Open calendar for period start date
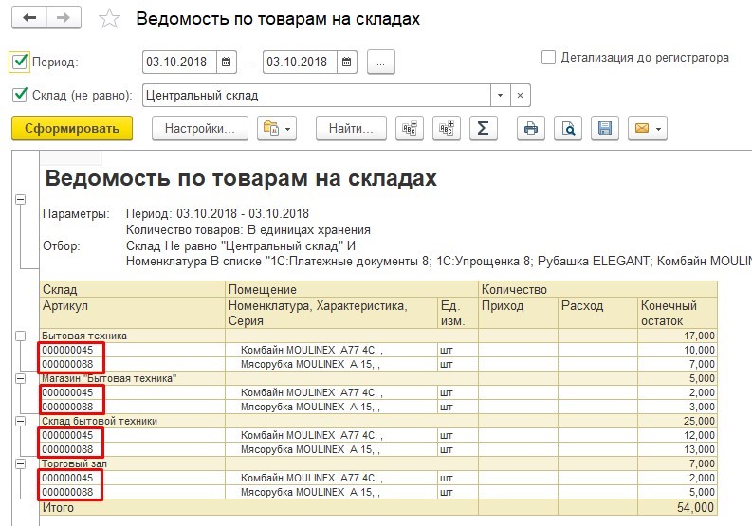Screen dimensions: 752x526 click(x=227, y=62)
